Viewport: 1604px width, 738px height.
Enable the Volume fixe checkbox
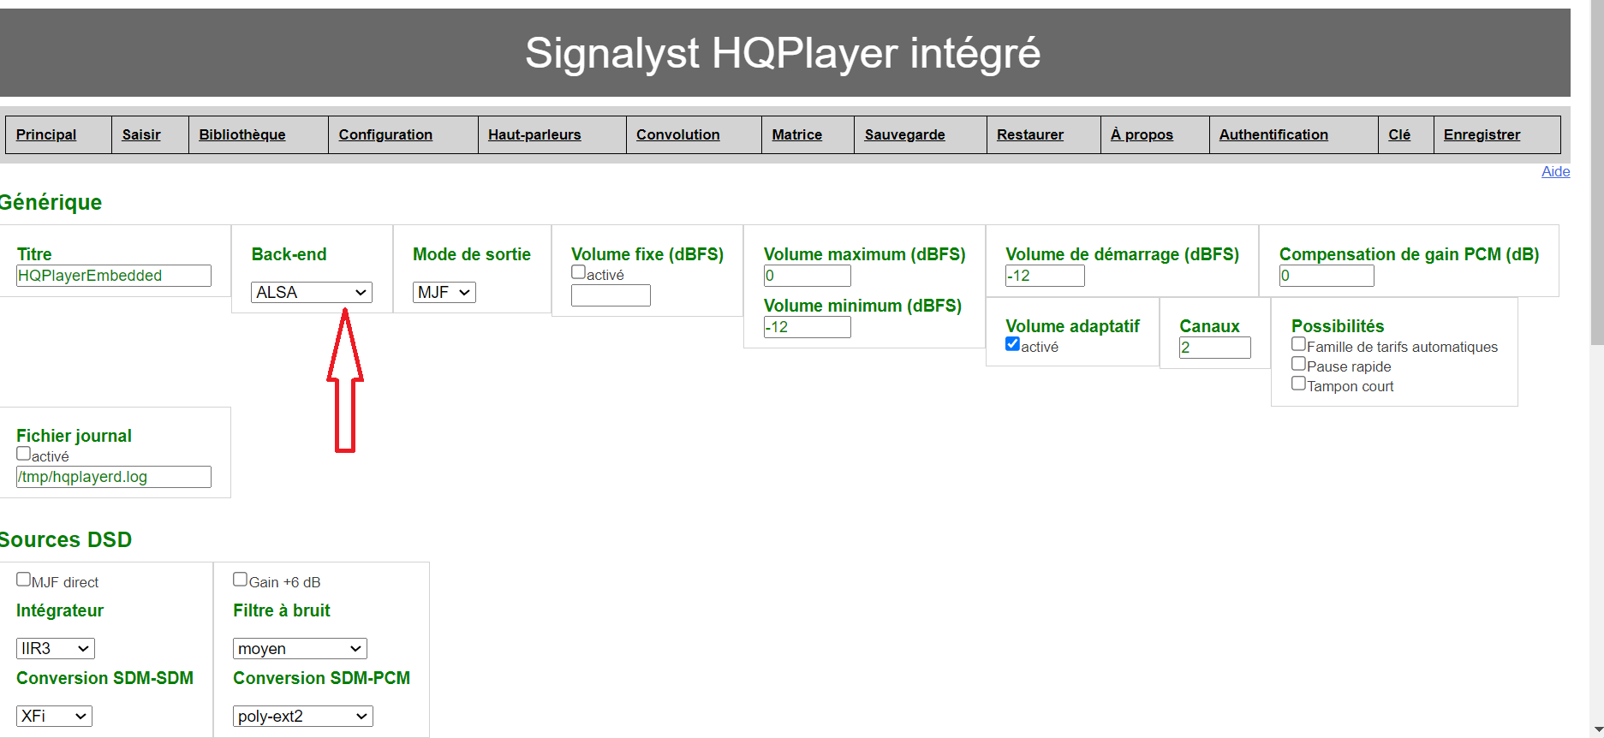579,272
